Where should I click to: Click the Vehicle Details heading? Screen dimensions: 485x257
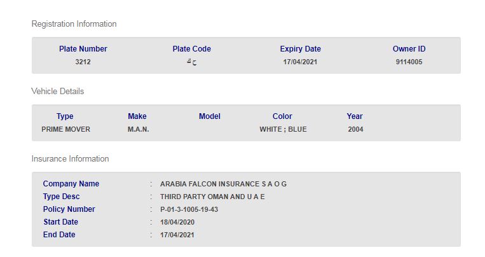tap(57, 92)
